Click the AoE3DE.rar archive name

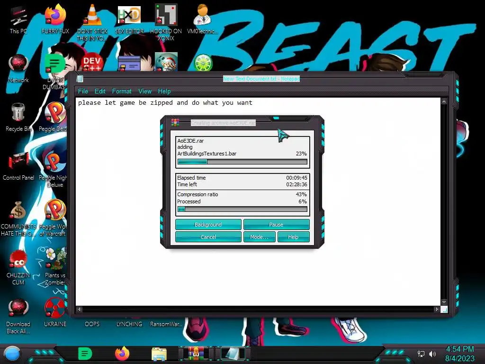tap(190, 140)
